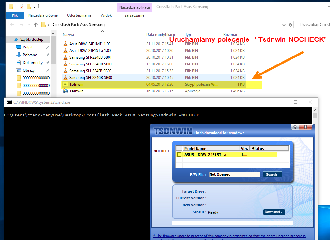Click the sidebar scrollbar up arrow

53,33
